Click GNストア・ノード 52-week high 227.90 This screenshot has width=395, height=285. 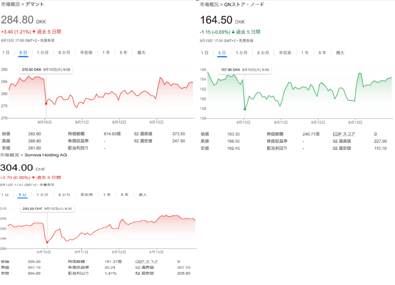coord(380,141)
